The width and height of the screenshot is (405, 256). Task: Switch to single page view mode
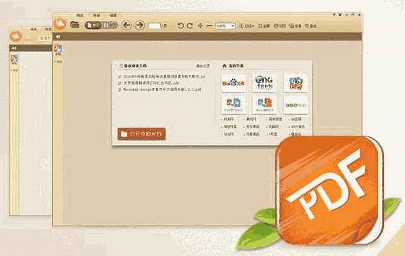(93, 25)
